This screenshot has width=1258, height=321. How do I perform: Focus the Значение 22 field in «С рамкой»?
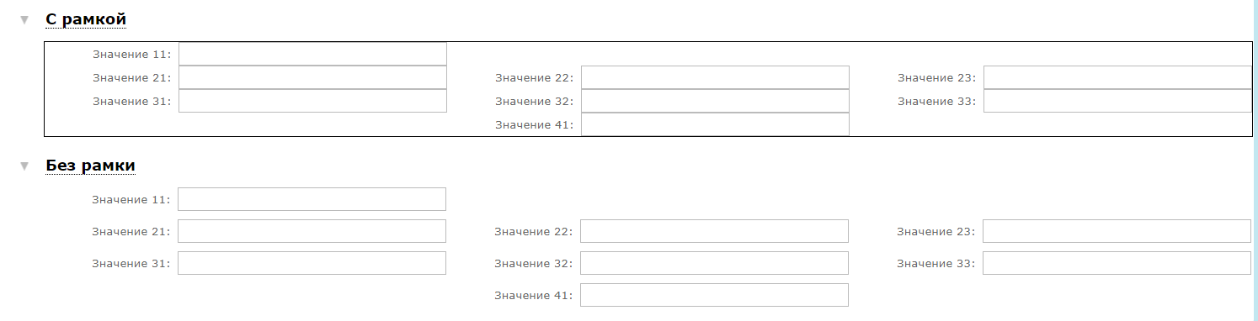pyautogui.click(x=715, y=77)
